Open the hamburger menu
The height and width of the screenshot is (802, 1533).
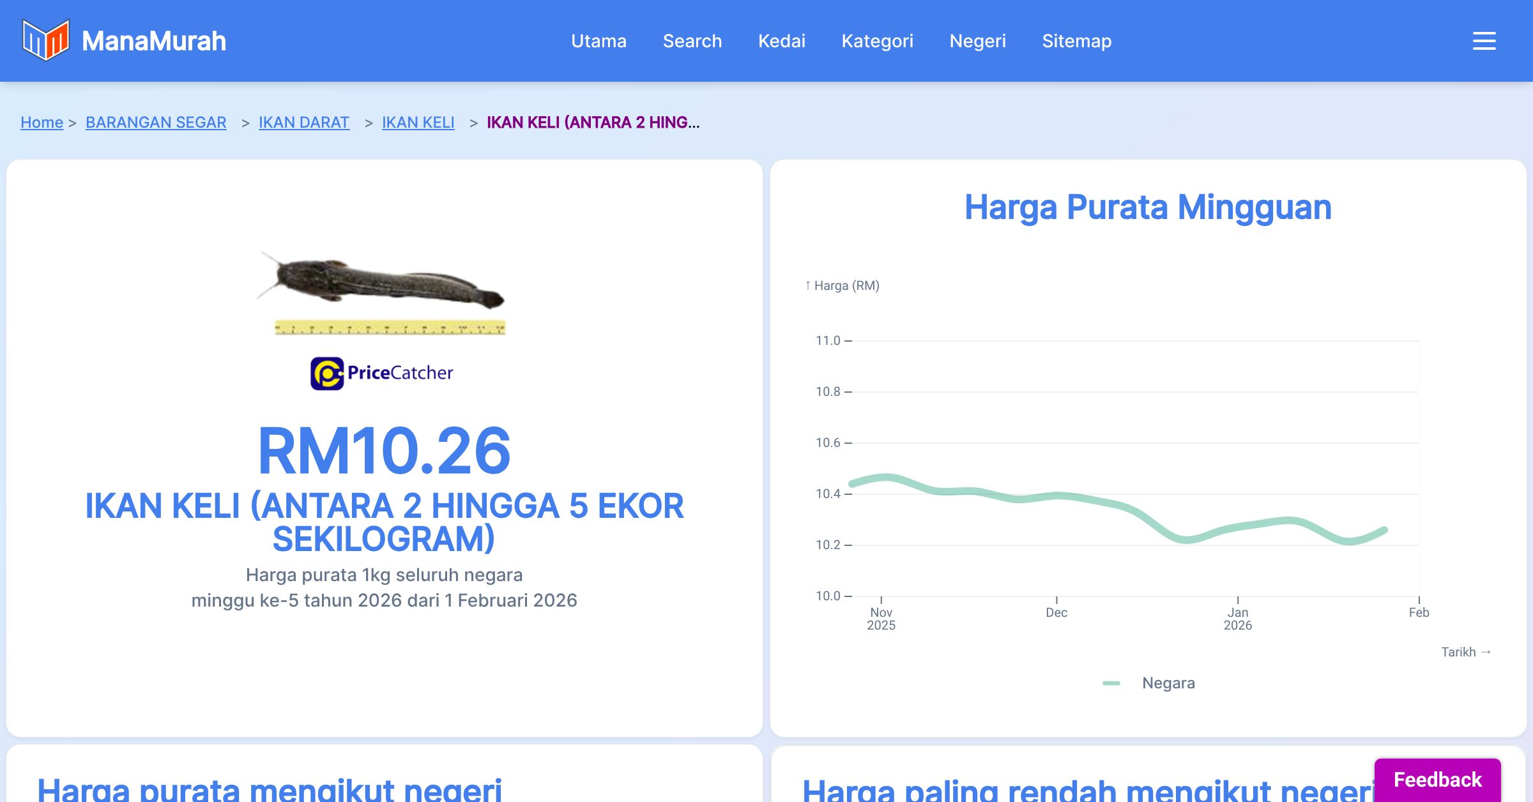(1483, 41)
